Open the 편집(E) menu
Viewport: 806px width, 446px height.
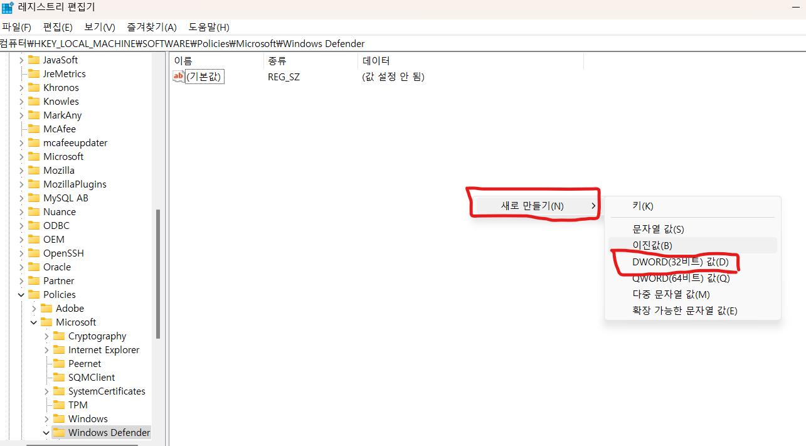58,27
